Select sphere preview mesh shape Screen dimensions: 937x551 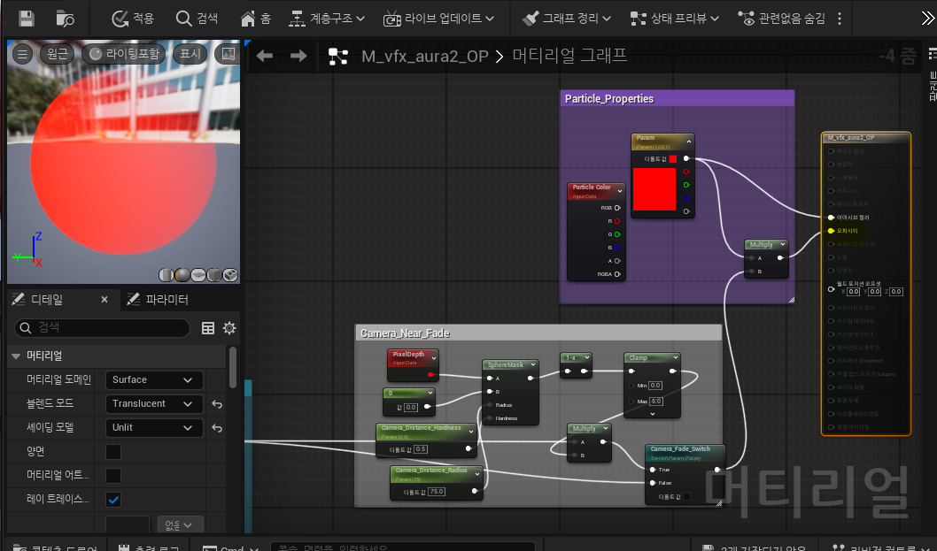point(182,274)
